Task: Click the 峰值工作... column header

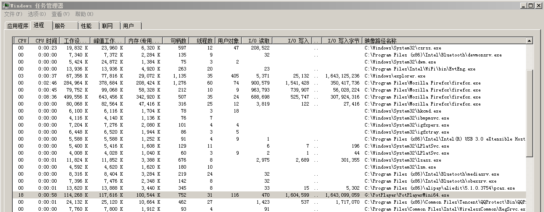Action: click(107, 41)
